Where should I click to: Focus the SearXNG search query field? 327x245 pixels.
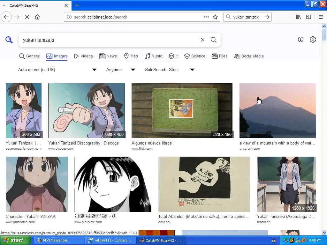coord(110,40)
